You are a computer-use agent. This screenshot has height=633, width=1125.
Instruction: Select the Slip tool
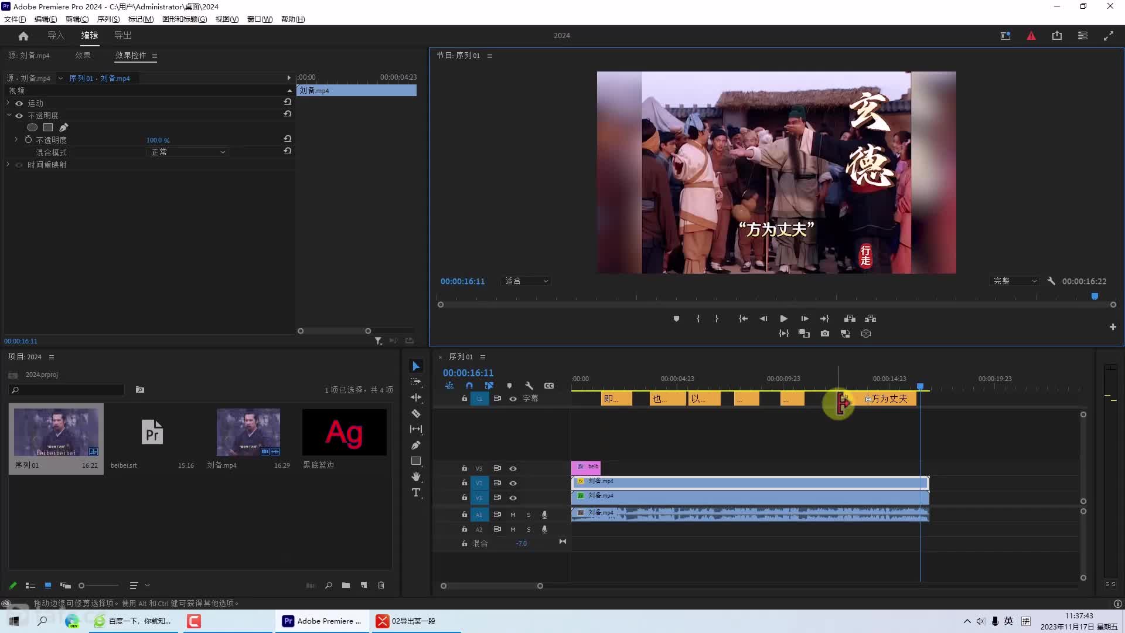[x=416, y=429]
